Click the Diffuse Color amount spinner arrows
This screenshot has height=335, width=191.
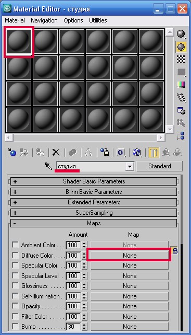point(84,256)
